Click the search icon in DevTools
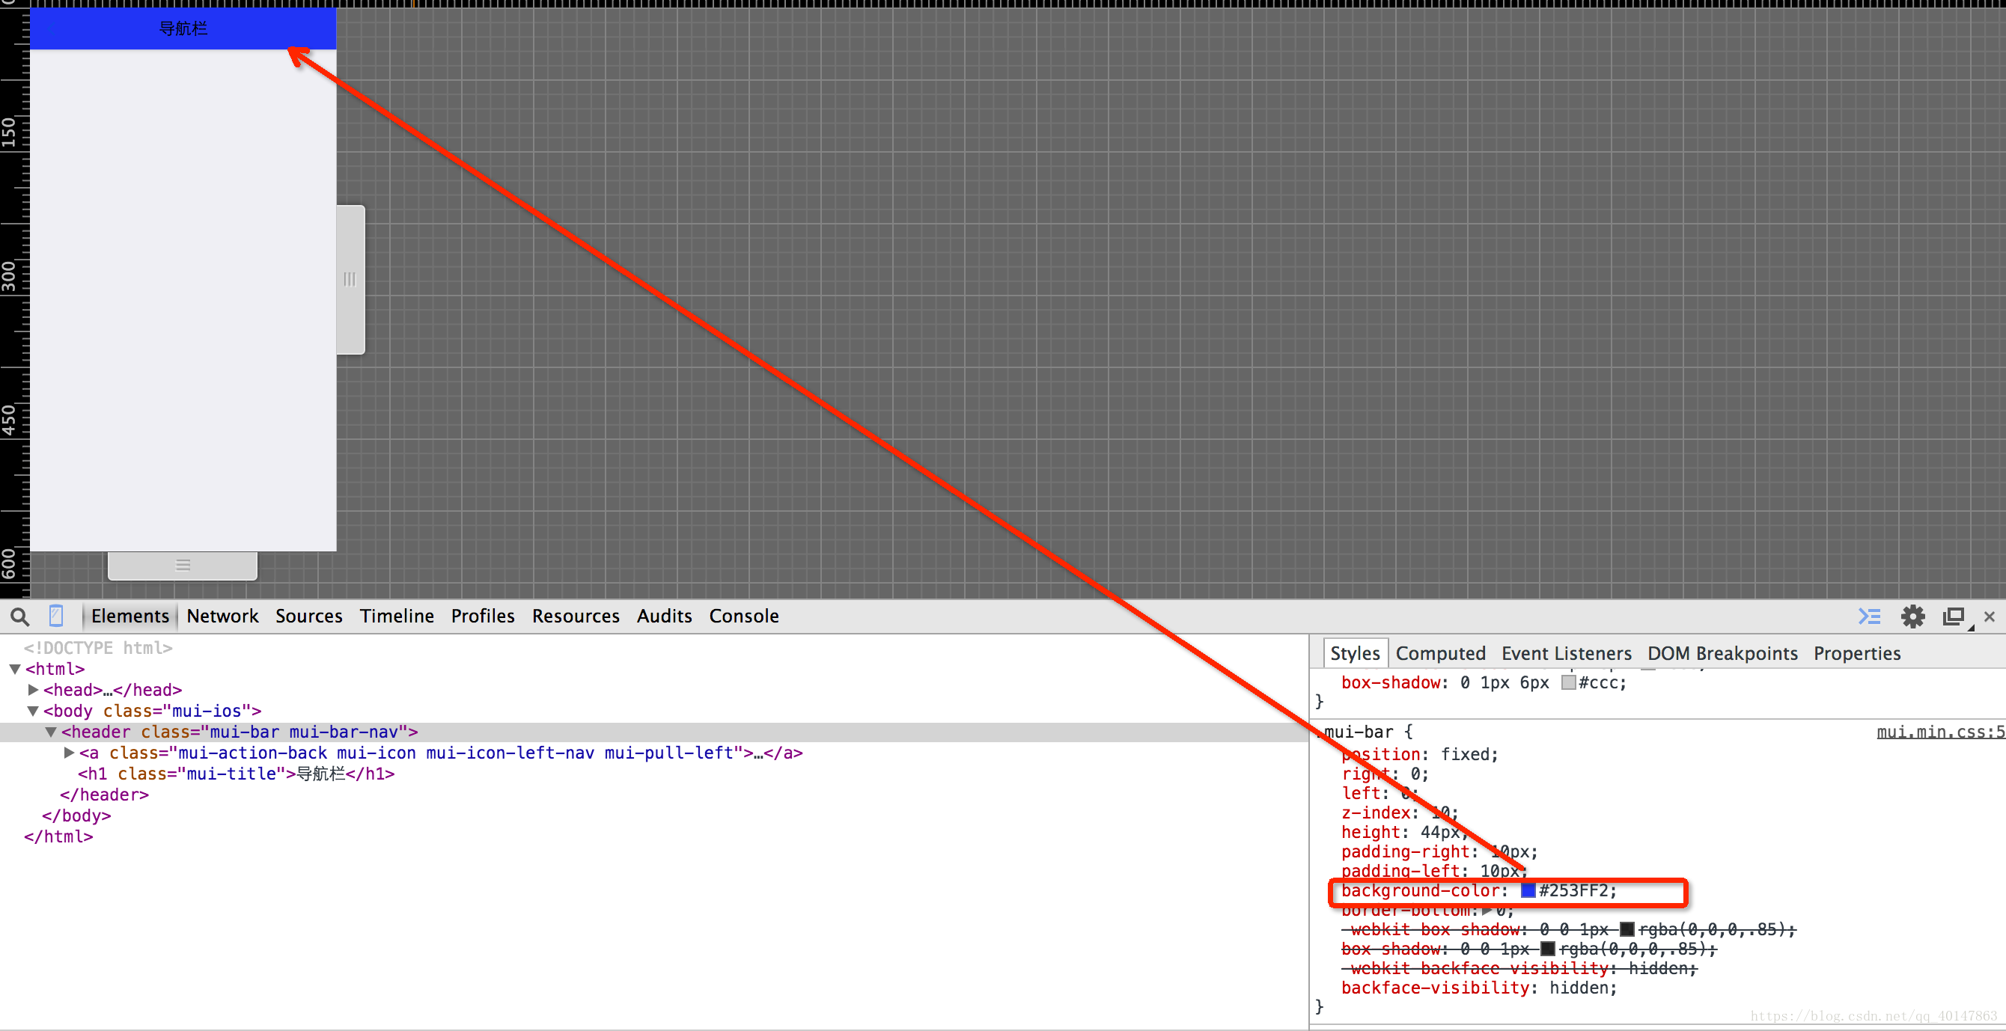Screen dimensions: 2006x1031 click(19, 616)
